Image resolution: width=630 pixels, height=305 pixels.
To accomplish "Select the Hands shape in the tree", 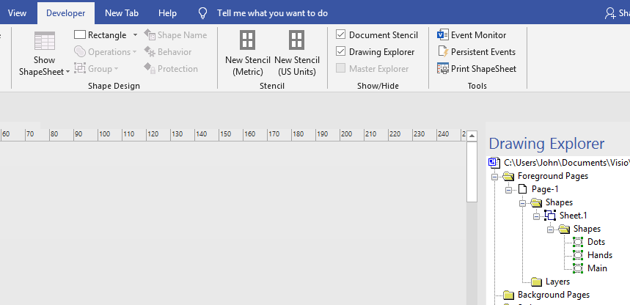I will point(599,255).
